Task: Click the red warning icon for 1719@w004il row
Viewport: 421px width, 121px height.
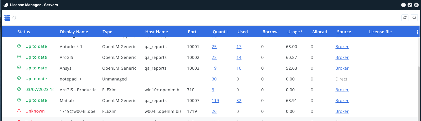Action: point(19,111)
